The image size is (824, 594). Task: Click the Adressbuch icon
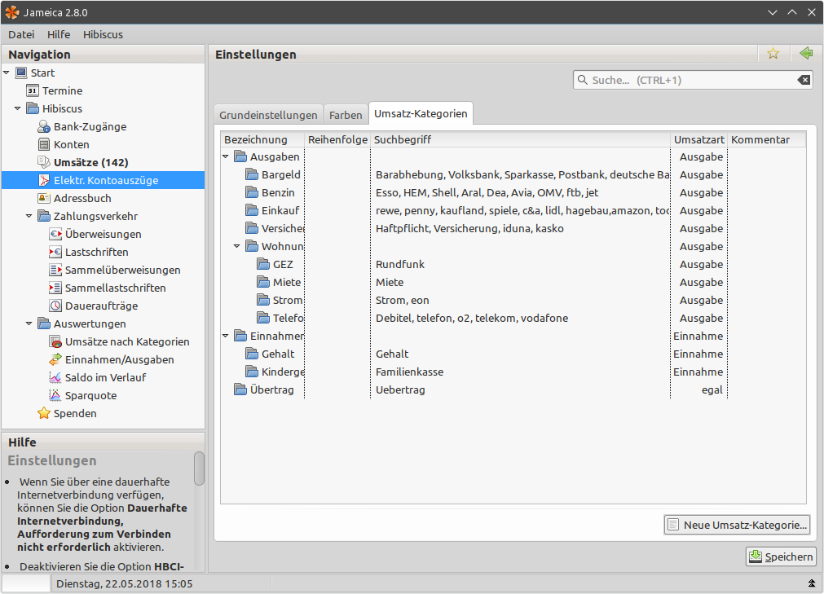pos(44,198)
